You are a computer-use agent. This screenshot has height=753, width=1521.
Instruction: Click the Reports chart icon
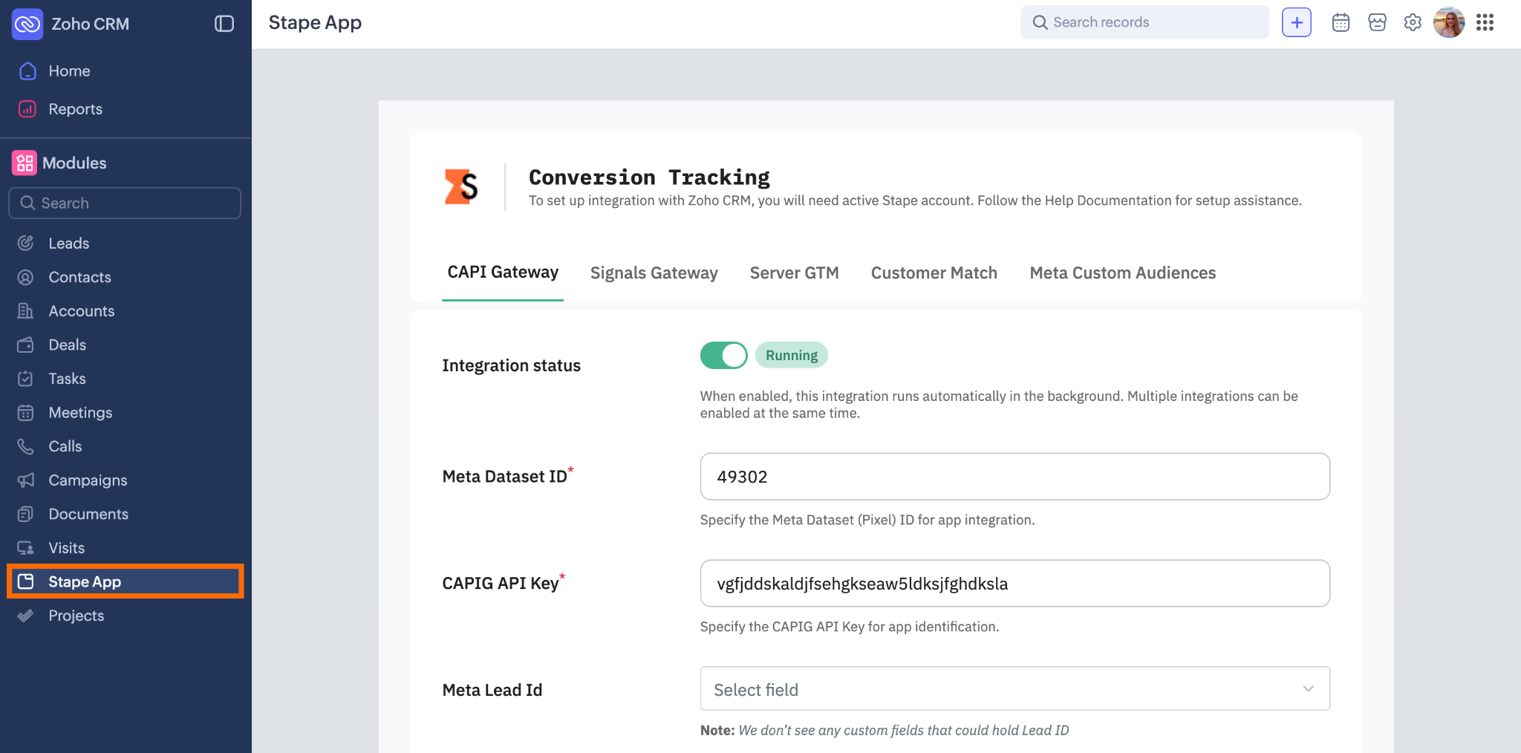coord(27,108)
